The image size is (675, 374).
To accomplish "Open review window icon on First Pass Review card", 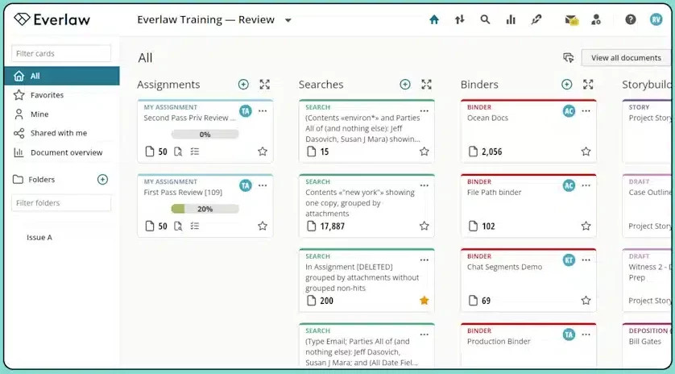I will pos(178,226).
